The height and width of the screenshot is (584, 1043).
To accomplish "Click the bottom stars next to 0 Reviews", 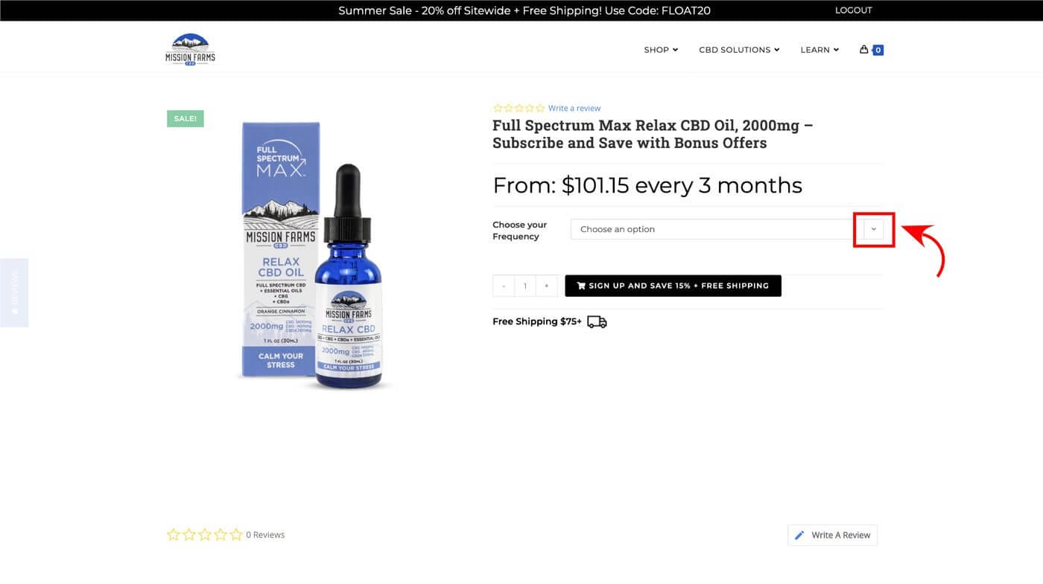I will [205, 534].
